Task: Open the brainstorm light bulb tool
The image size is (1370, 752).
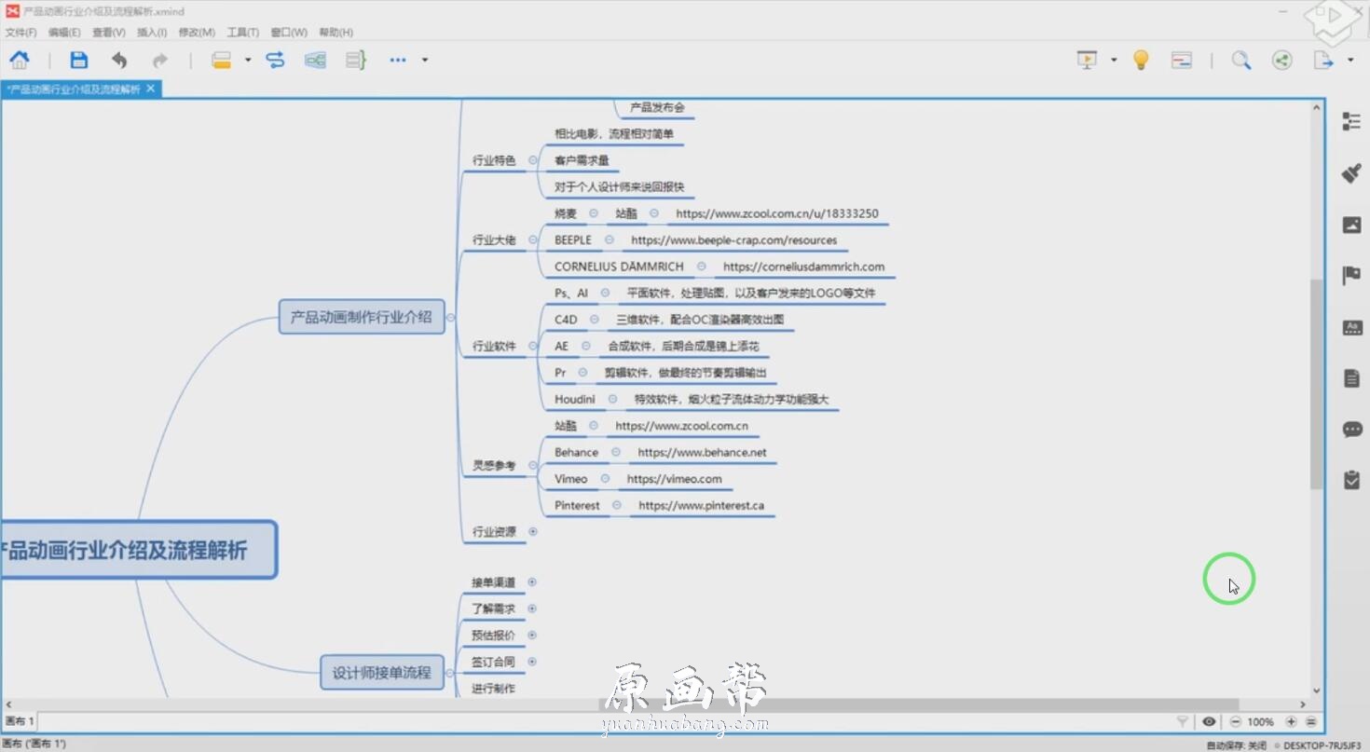Action: coord(1140,60)
